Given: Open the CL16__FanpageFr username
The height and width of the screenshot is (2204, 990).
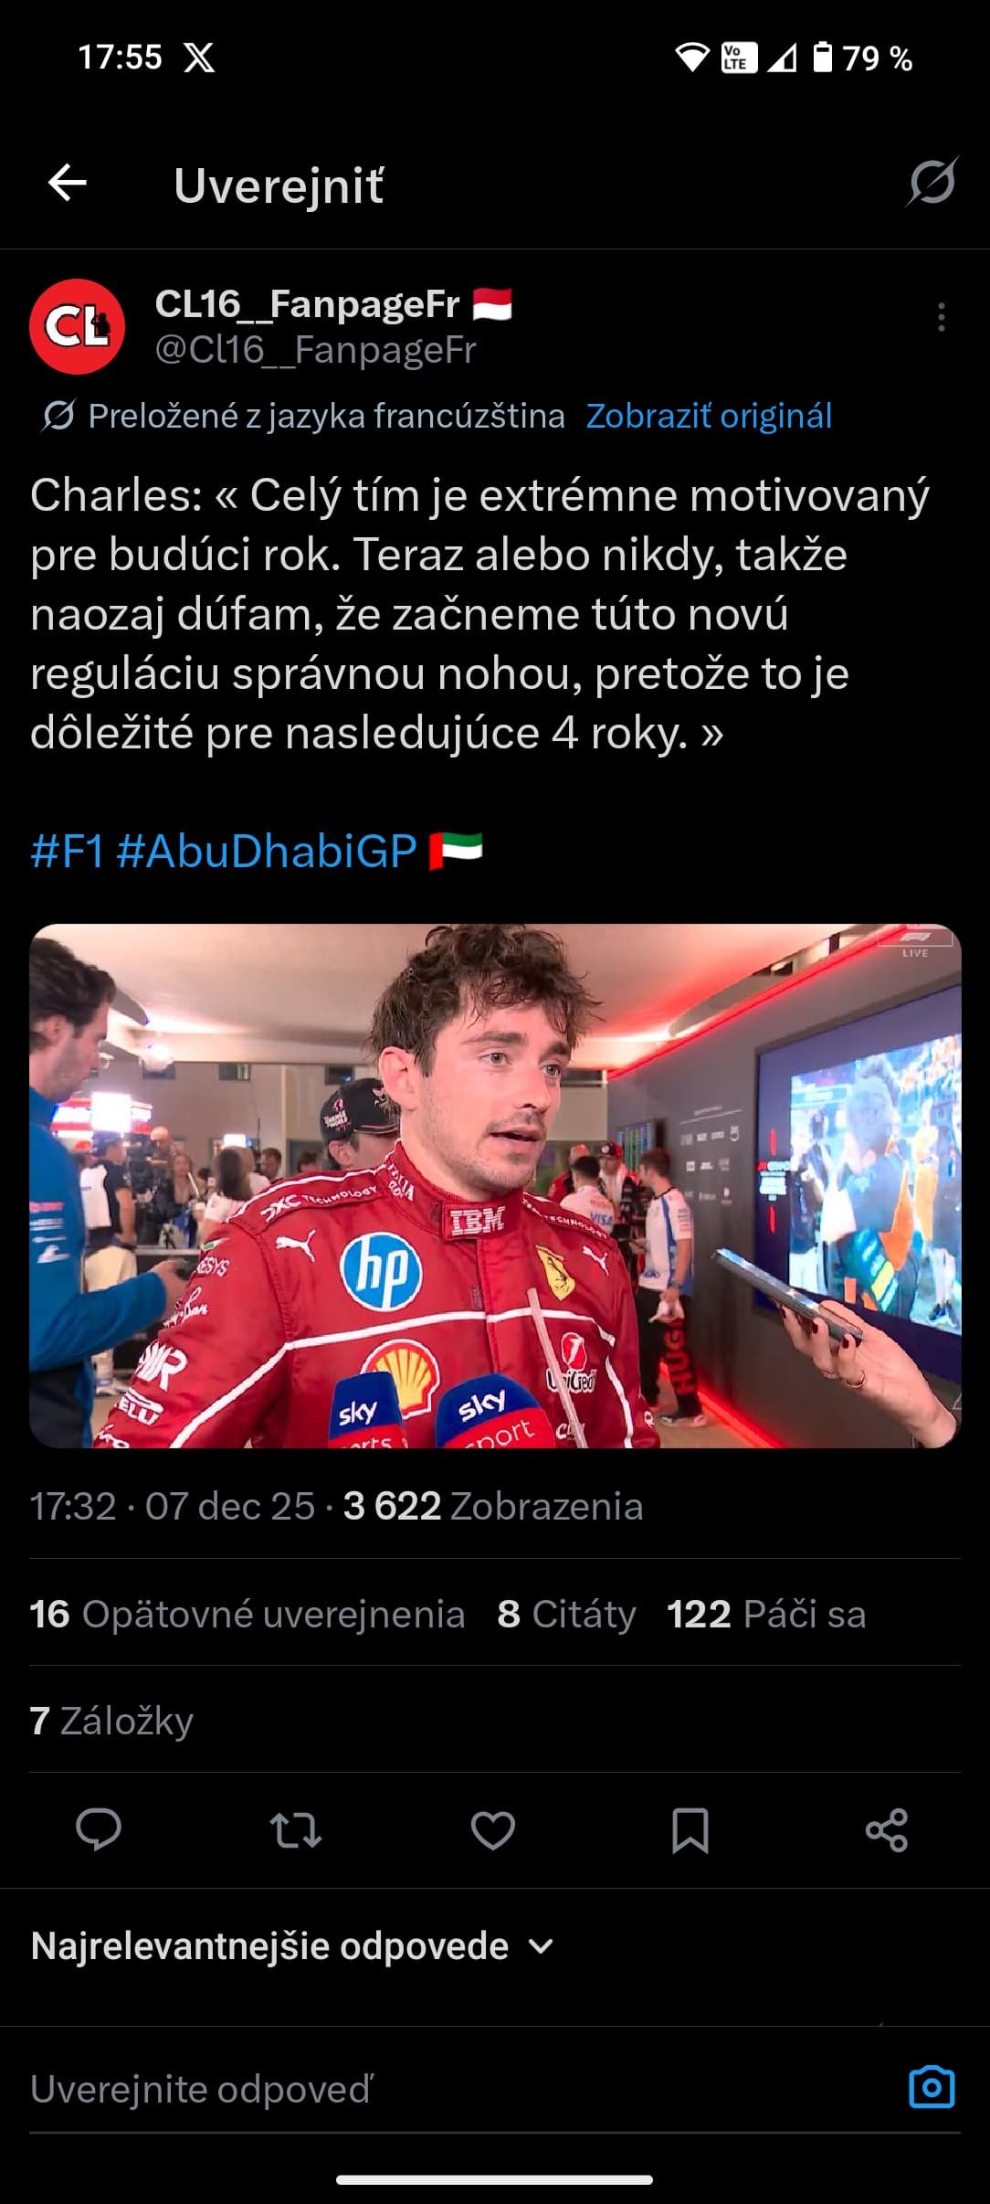Looking at the screenshot, I should coord(307,303).
